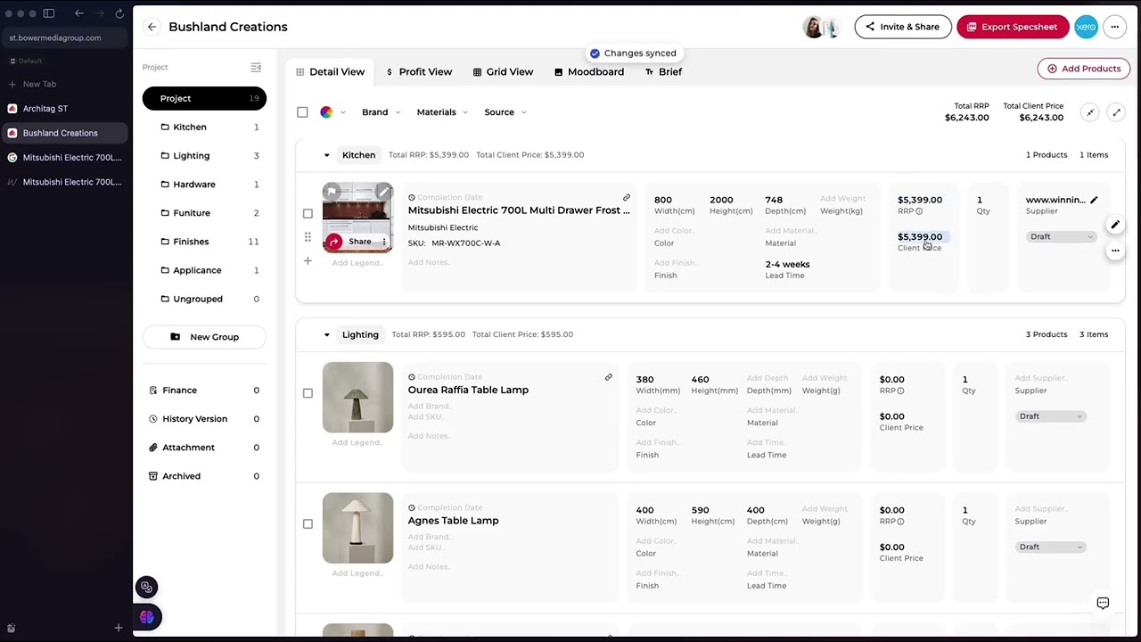Screen dimensions: 1141x642
Task: Click the round icon above the brain icon
Action: click(146, 587)
